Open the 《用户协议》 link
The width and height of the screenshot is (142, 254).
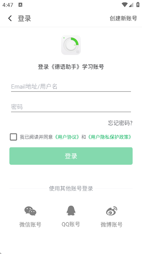[x=67, y=137]
